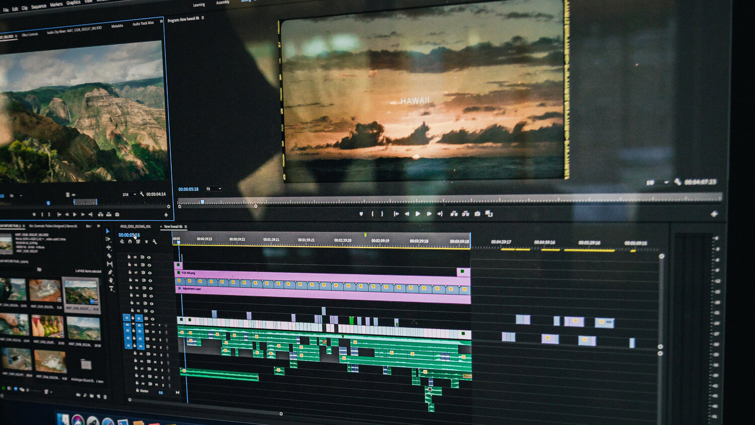Toggle eye visibility of the topmost video track
755x425 pixels.
point(149,257)
